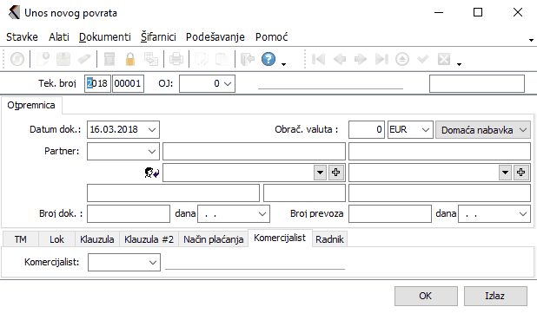Click the padlock icon in the toolbar
This screenshot has height=320, width=537.
130,59
